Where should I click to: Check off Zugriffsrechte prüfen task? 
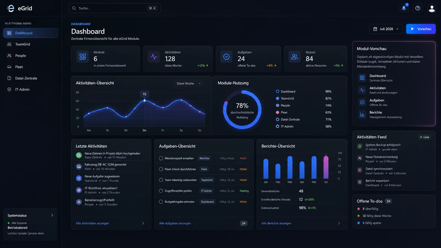tap(161, 191)
